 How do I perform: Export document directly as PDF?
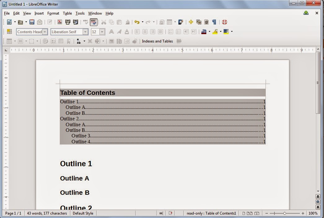pos(60,22)
